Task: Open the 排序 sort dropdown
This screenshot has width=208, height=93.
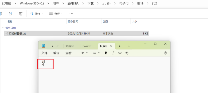Action: [x=37, y=14]
